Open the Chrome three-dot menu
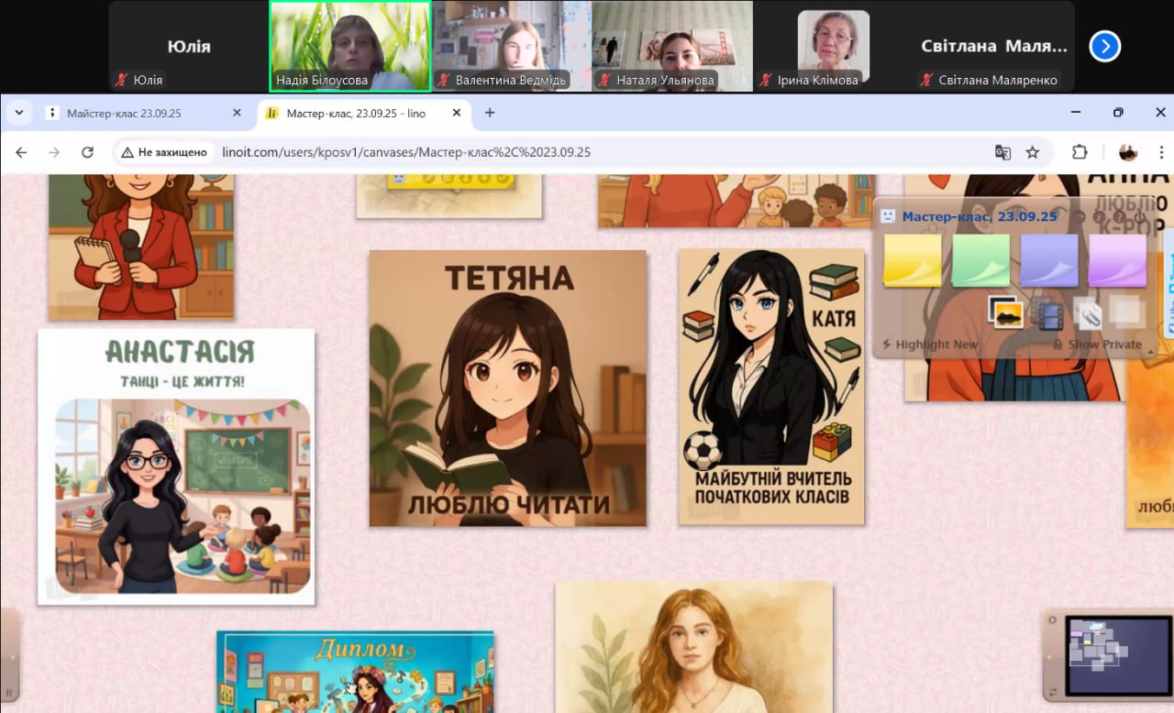1174x713 pixels. pyautogui.click(x=1161, y=152)
